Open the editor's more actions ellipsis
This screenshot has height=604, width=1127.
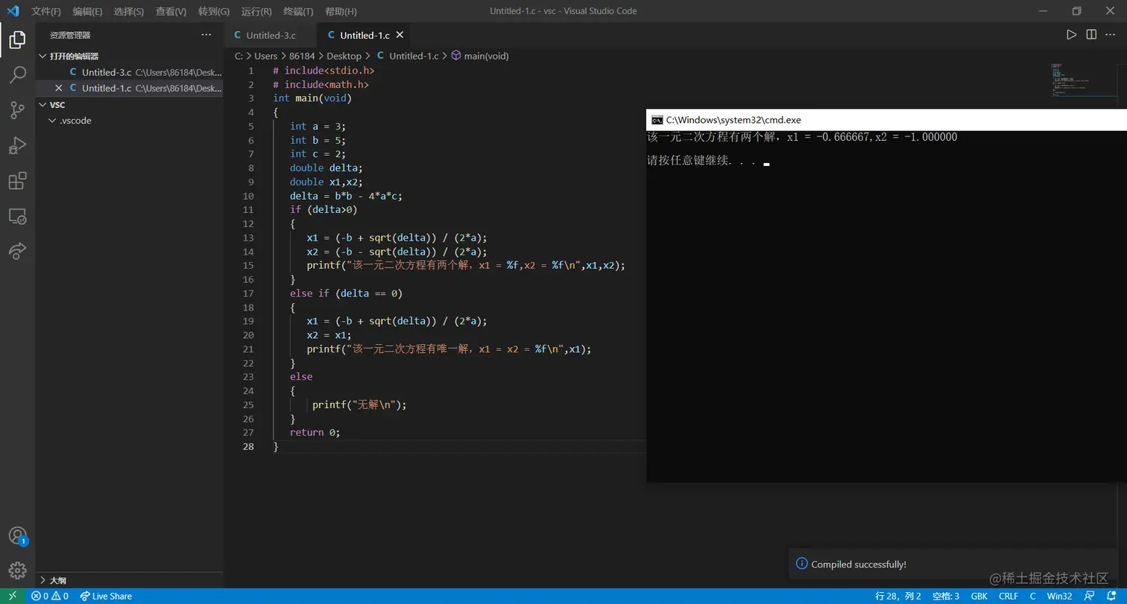click(x=1111, y=35)
